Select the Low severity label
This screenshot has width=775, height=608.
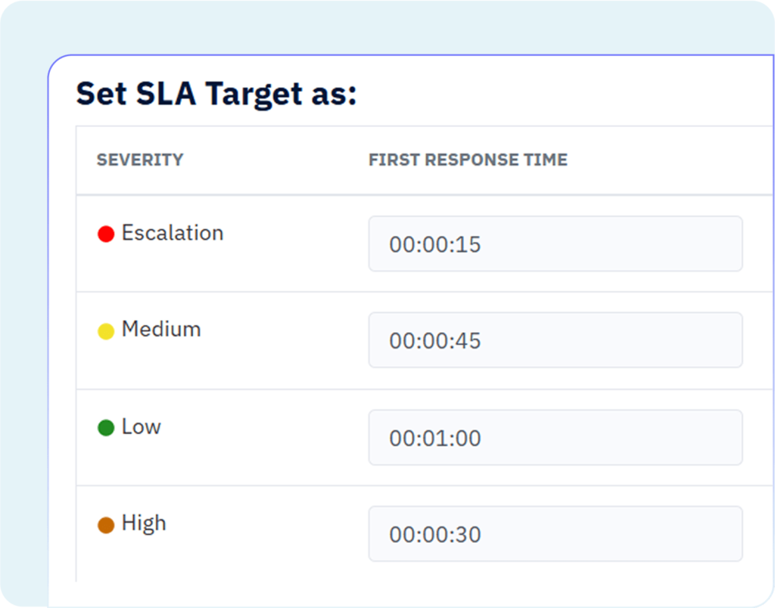point(142,427)
